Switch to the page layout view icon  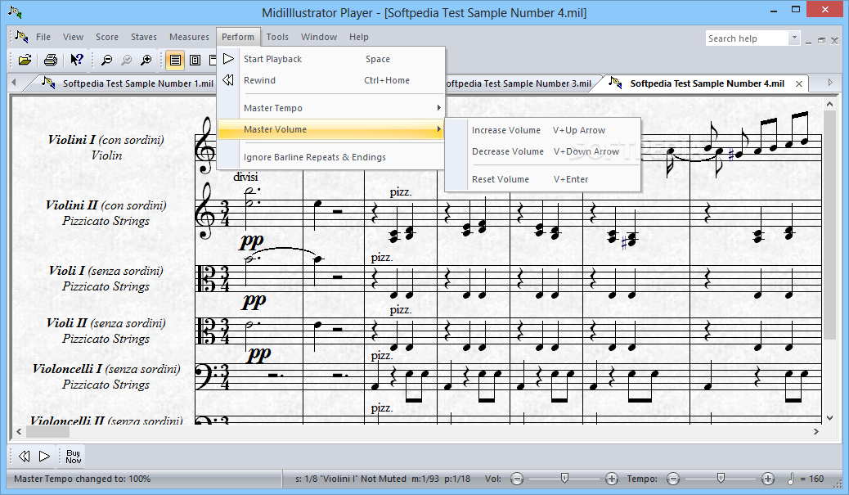pos(195,60)
